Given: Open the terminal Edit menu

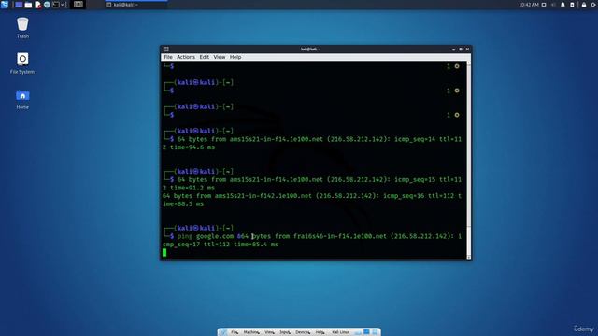Looking at the screenshot, I should coord(204,57).
